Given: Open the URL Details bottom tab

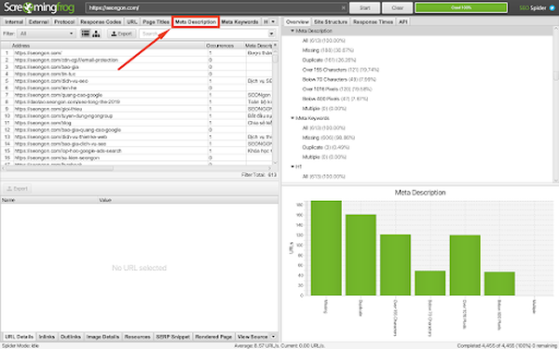Looking at the screenshot, I should pos(20,337).
